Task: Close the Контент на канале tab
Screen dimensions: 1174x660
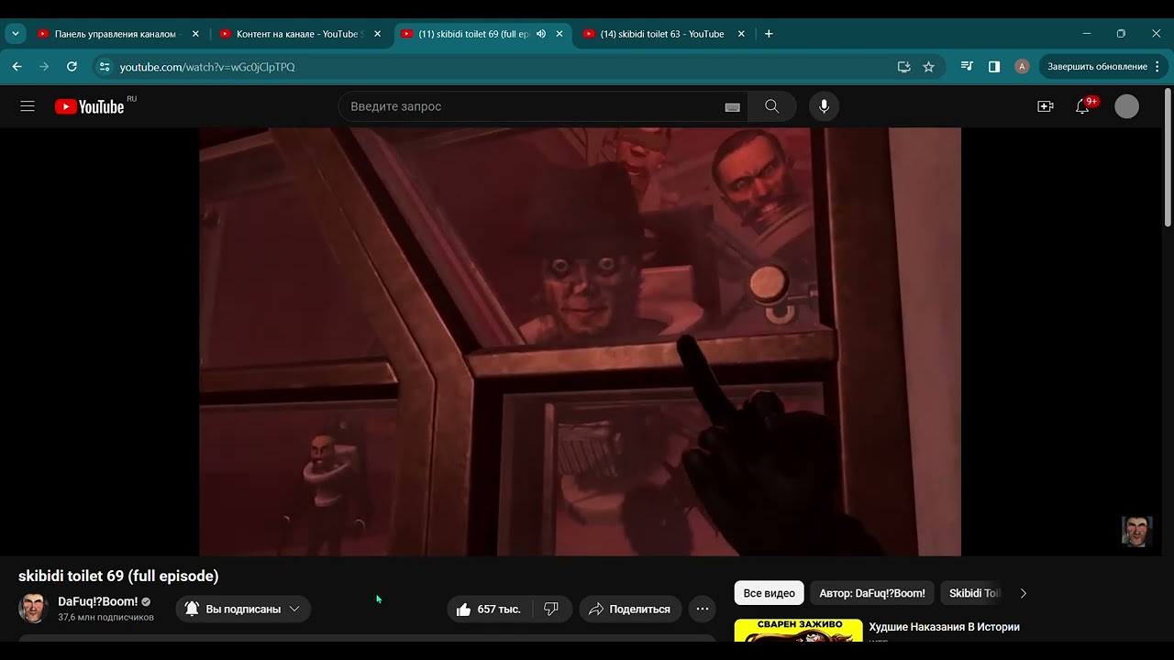Action: click(377, 34)
